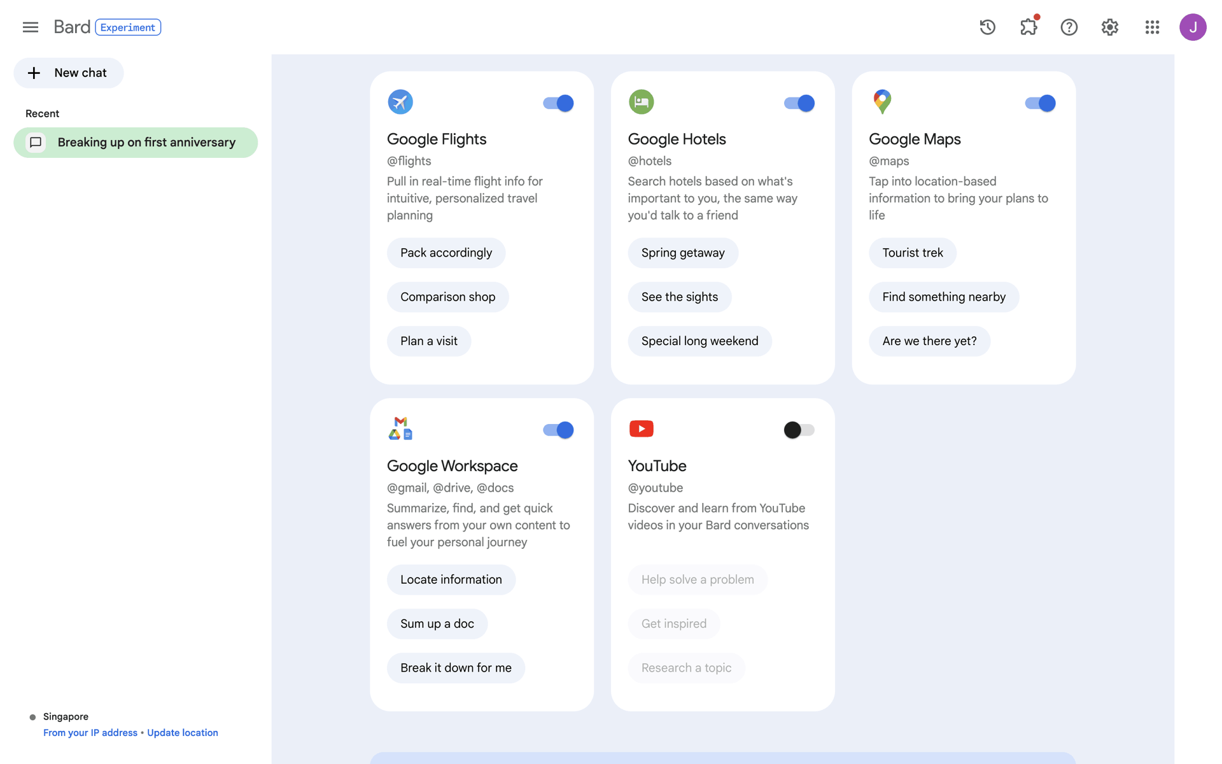Select 'Break it down for me' chip

point(456,668)
